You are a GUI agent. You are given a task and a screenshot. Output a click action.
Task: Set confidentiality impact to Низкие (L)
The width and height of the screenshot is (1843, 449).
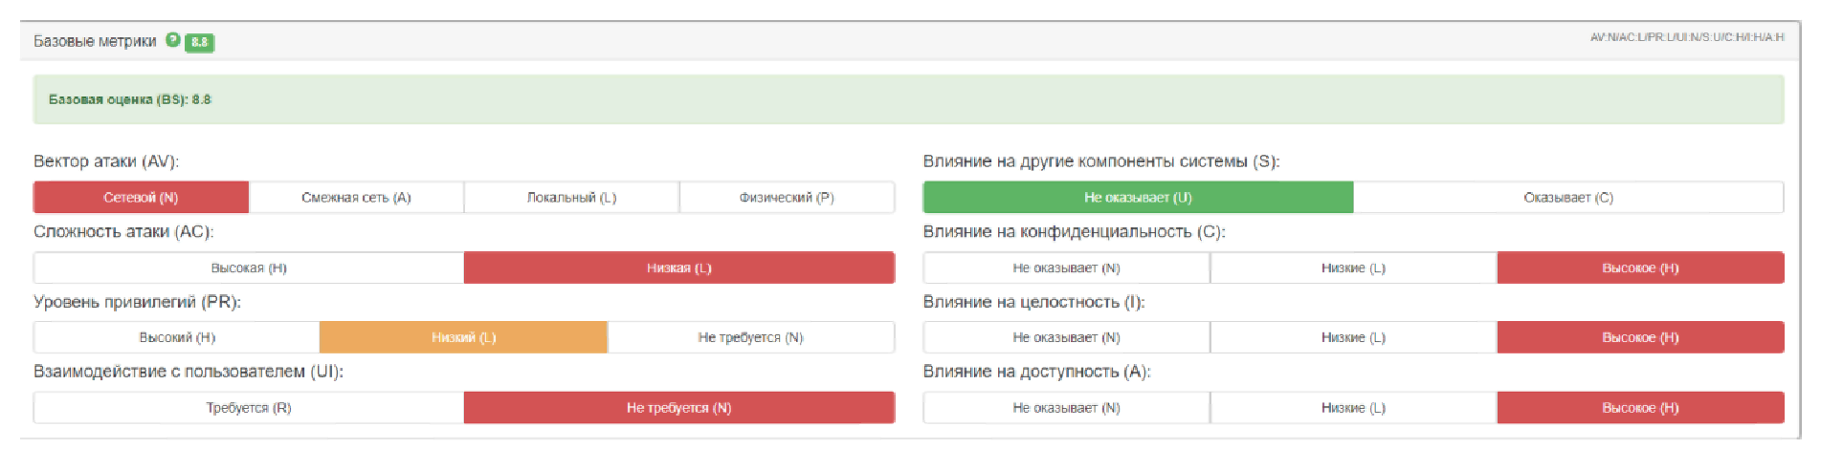[1353, 268]
